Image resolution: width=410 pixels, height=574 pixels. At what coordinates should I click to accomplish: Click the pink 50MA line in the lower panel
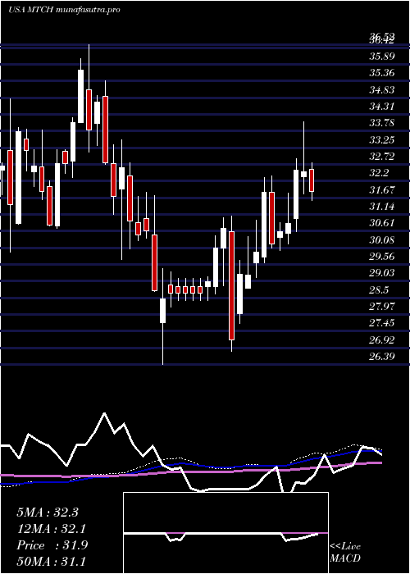tap(190, 471)
